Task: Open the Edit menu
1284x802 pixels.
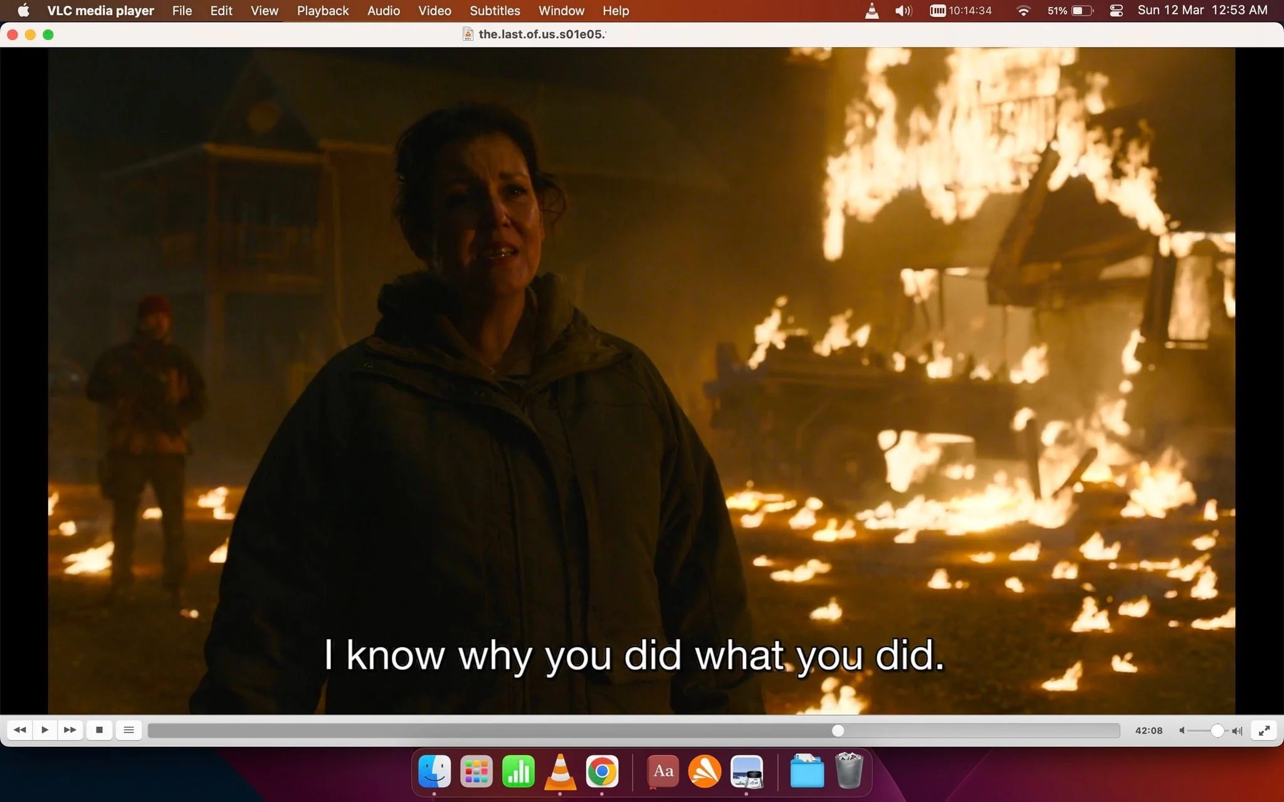Action: coord(221,11)
